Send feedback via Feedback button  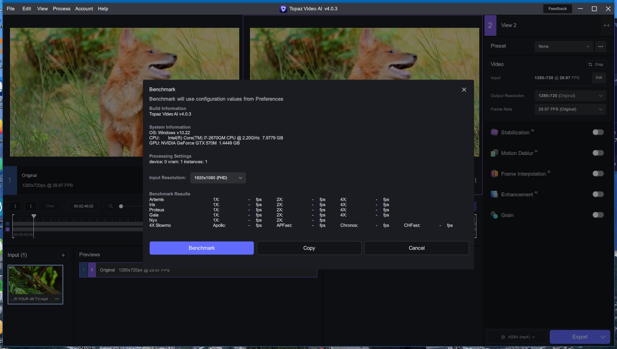558,9
